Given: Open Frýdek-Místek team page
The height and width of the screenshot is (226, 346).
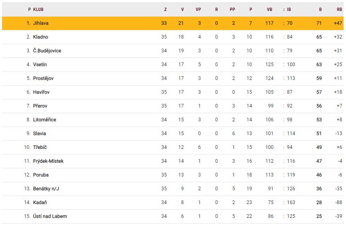Looking at the screenshot, I should [48, 161].
